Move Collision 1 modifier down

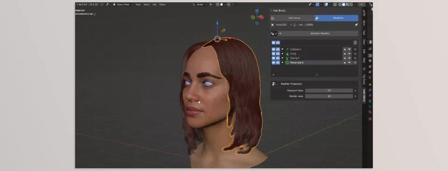click(349, 49)
